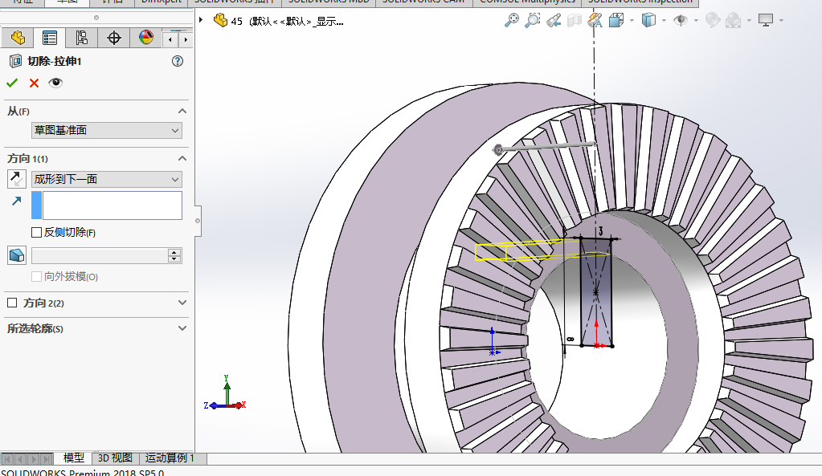This screenshot has width=822, height=476.
Task: Click the draft angle input field
Action: tap(100, 255)
